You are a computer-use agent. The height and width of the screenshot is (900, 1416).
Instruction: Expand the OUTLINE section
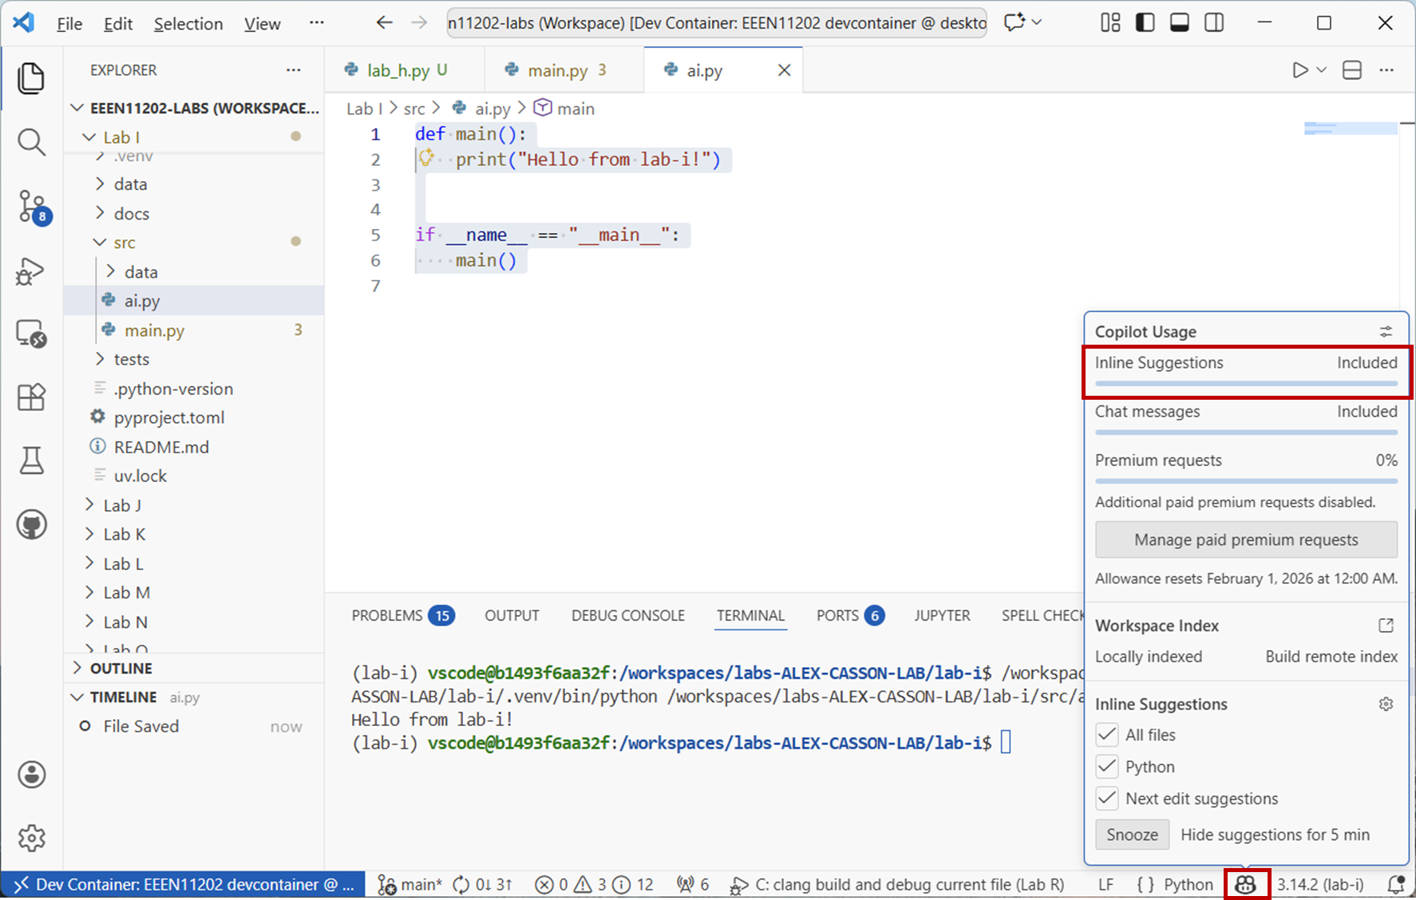pos(121,668)
